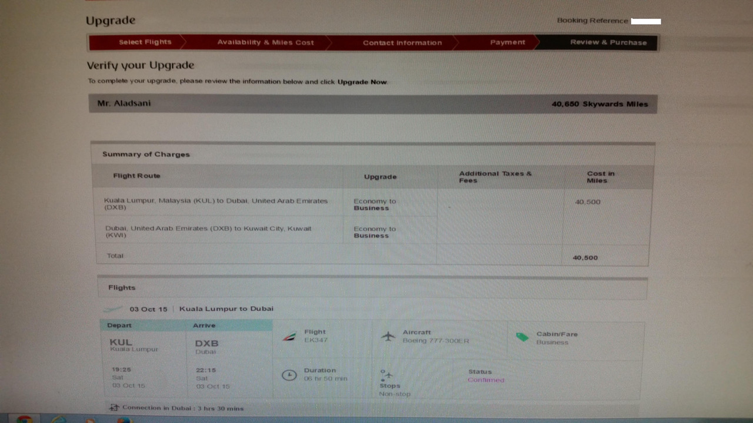Click the Verify your Upgrade heading
This screenshot has width=753, height=423.
(x=141, y=65)
